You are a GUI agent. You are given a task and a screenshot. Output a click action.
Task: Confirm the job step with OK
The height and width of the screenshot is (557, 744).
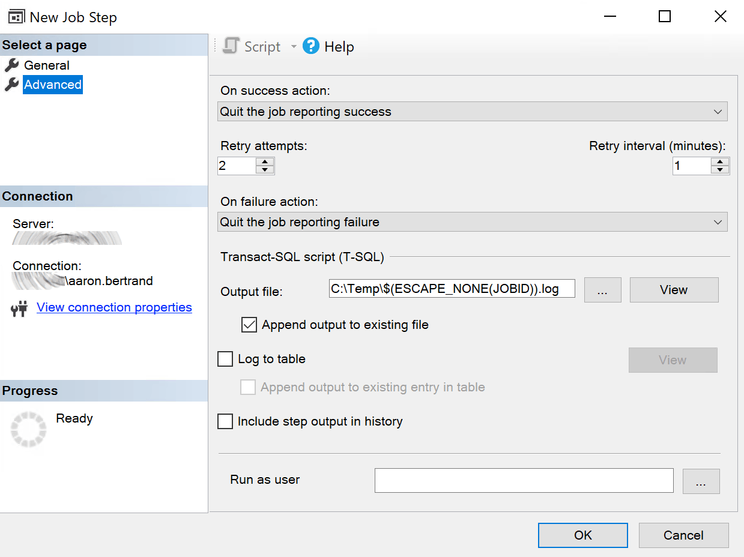coord(583,535)
